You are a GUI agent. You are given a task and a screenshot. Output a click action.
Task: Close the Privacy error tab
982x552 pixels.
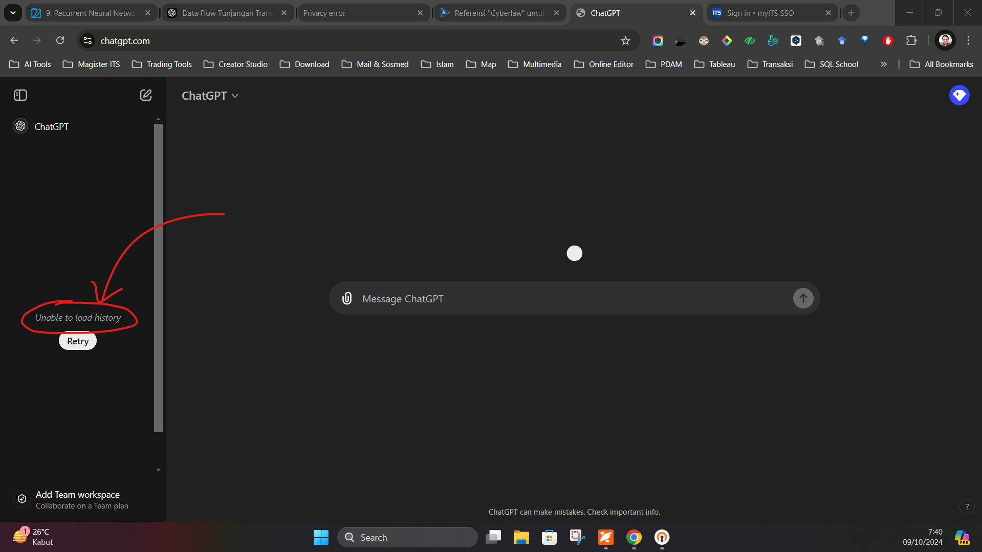pos(420,13)
